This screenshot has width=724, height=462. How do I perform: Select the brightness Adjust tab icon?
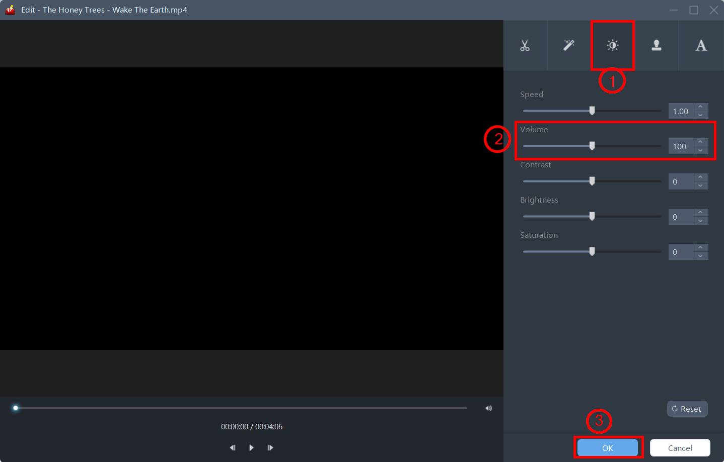point(612,46)
